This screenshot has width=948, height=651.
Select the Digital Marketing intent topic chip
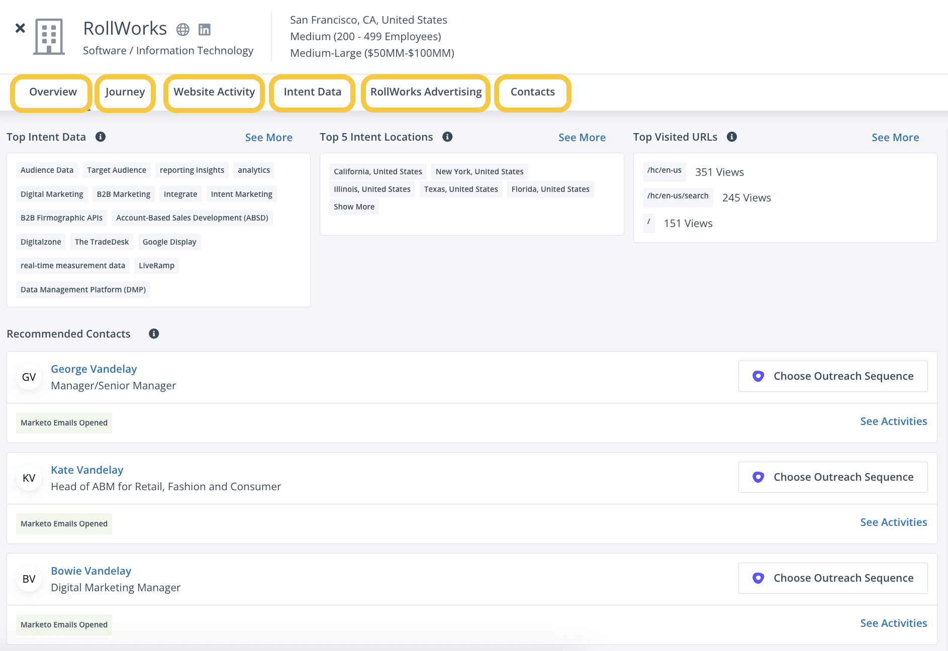[x=51, y=194]
